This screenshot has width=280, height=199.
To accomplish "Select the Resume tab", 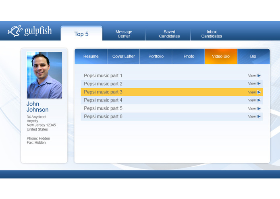I will 91,56.
